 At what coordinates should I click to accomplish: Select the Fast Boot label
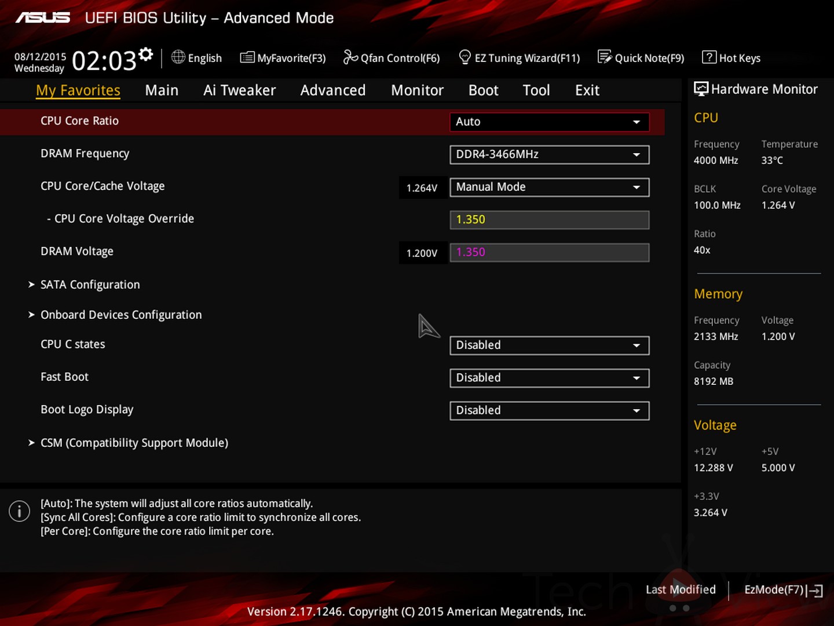[64, 377]
